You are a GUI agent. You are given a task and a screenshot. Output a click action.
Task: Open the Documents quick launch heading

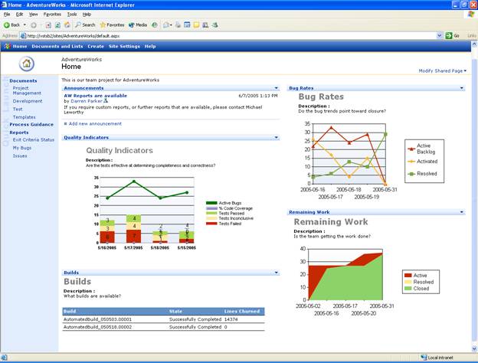(23, 80)
